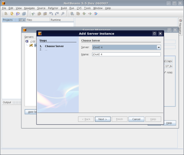Open the Help menu in menu bar
Screen dimensions: 184x155
(x=108, y=8)
